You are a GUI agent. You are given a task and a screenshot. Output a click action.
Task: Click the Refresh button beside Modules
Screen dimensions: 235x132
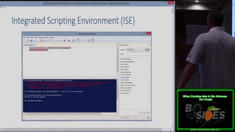(148, 50)
